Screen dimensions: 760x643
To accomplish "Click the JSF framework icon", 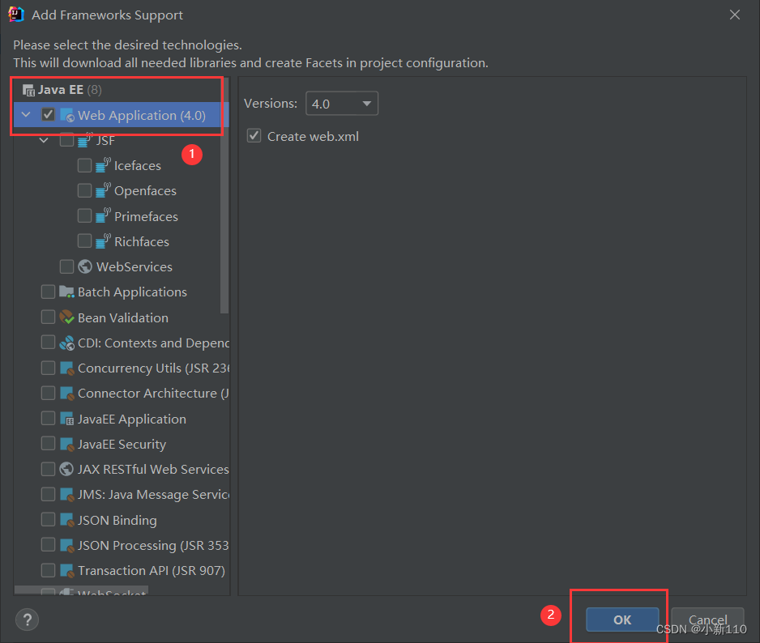I will point(85,141).
